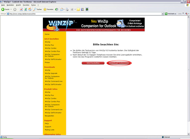
Task: Go back with the Zurück button
Action: [5, 9]
